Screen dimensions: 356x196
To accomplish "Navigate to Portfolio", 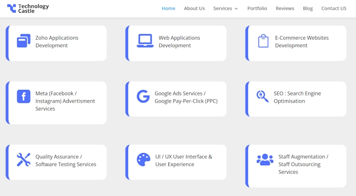I will pyautogui.click(x=257, y=9).
